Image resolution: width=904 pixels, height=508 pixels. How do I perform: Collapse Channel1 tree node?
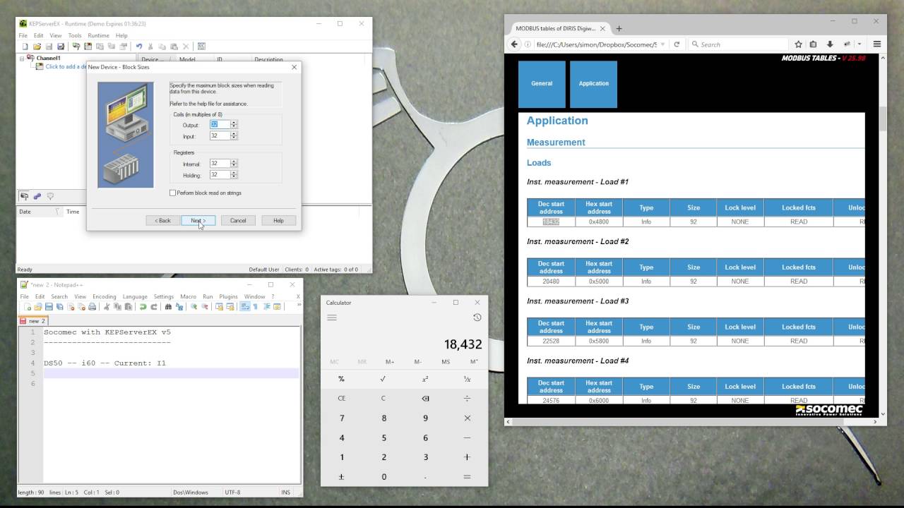click(x=22, y=58)
